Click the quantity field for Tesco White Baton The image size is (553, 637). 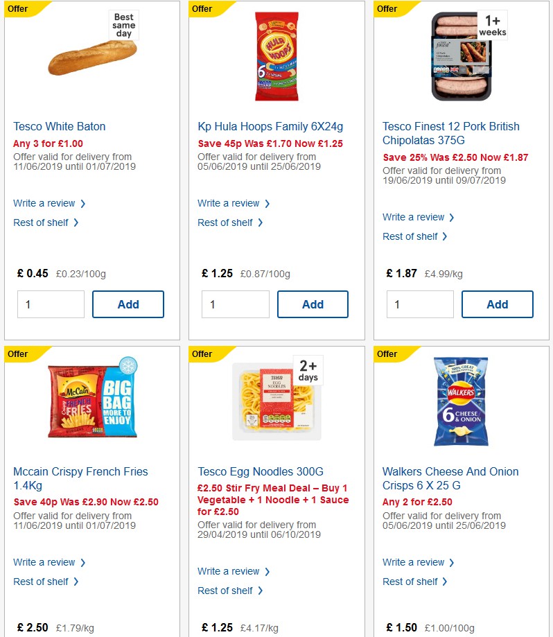click(51, 304)
